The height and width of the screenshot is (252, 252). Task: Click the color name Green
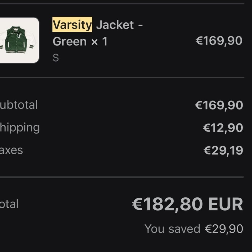pyautogui.click(x=69, y=42)
